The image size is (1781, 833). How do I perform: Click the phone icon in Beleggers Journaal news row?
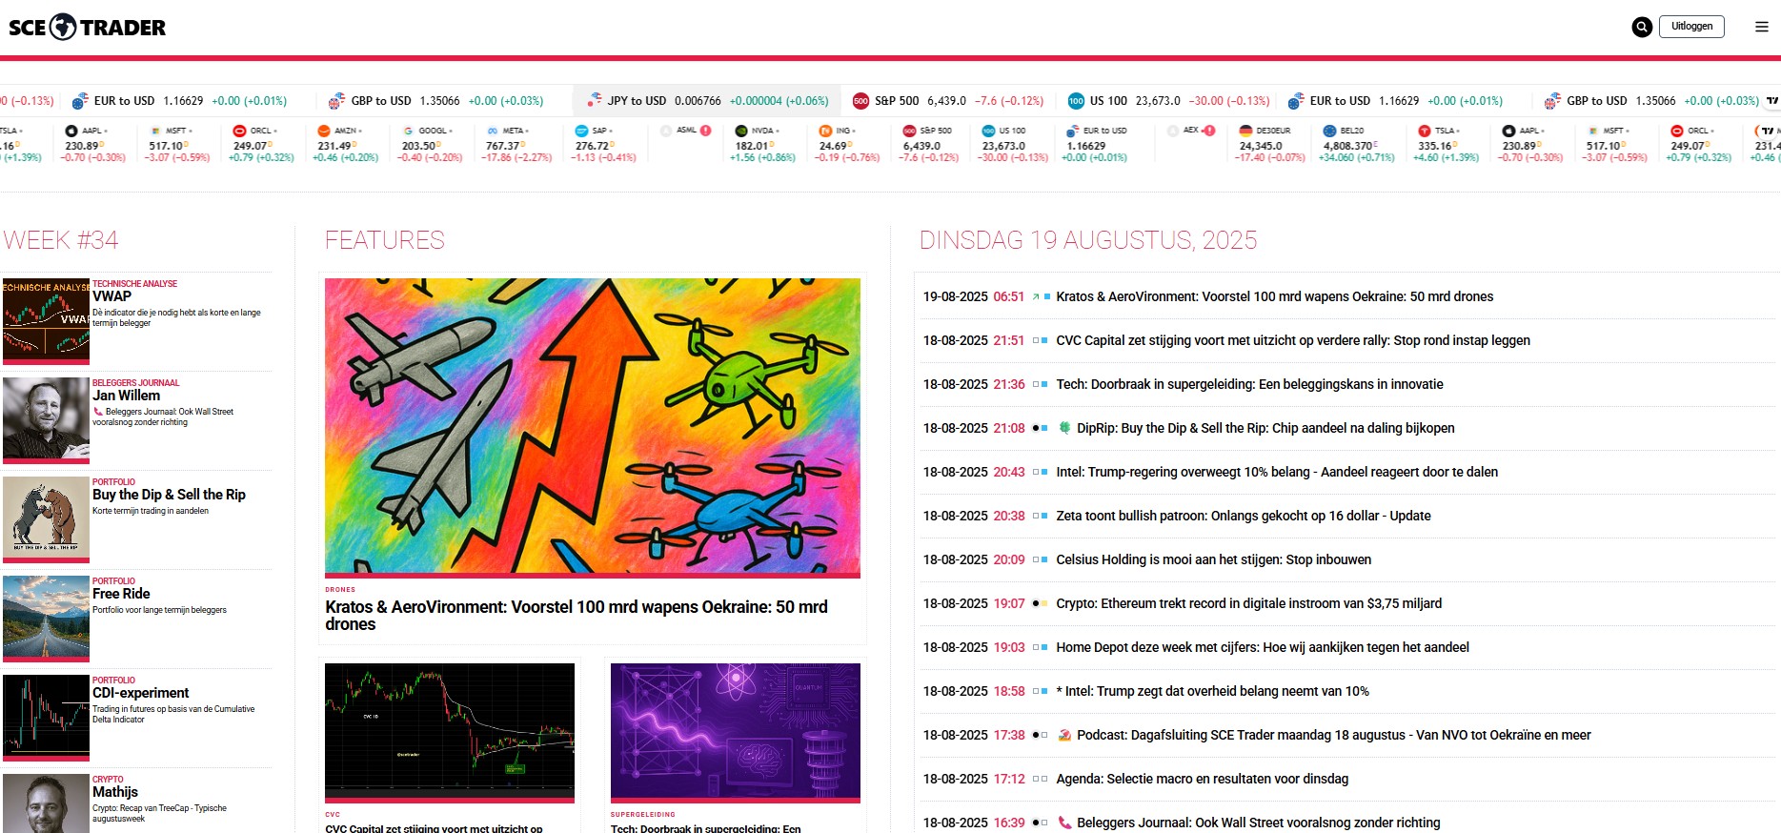(x=1065, y=823)
